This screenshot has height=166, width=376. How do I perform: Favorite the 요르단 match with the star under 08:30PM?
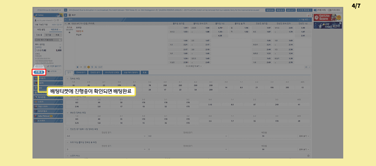[69, 32]
